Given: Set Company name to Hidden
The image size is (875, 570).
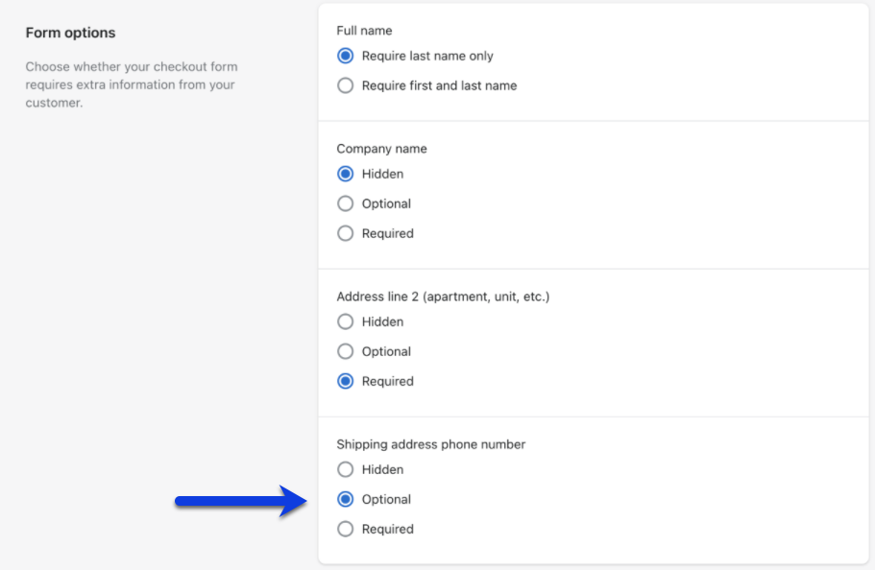Looking at the screenshot, I should click(x=346, y=174).
